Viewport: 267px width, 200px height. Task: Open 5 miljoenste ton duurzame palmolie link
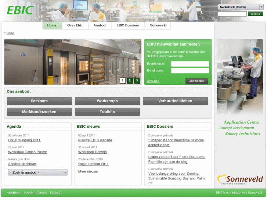point(176,142)
